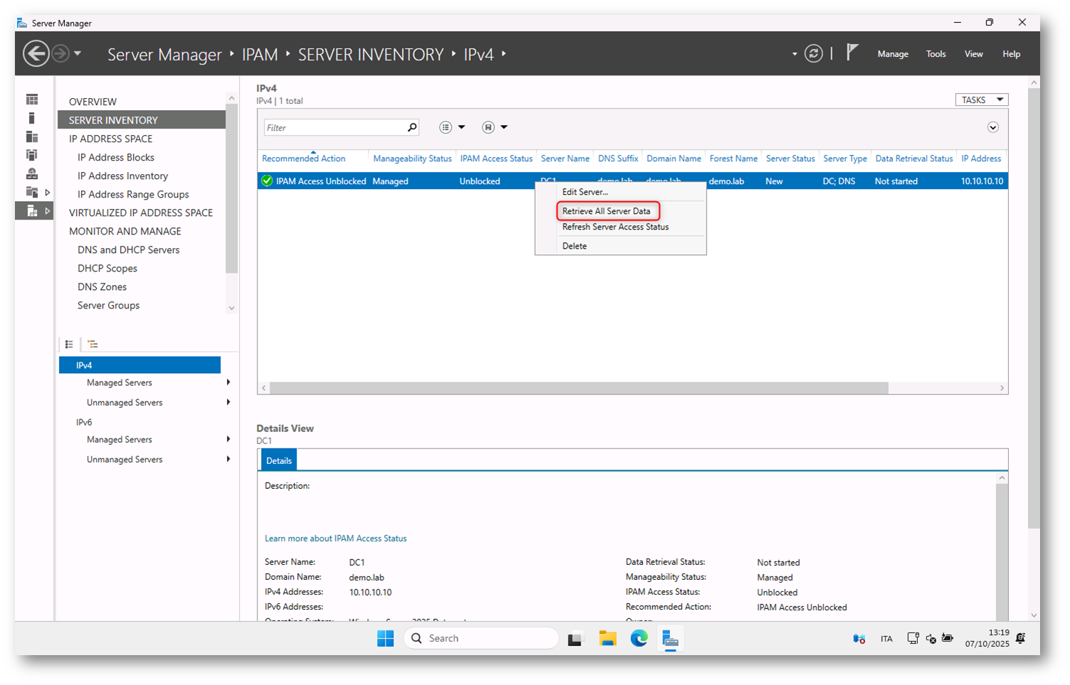Click the Windows Start button

point(385,639)
